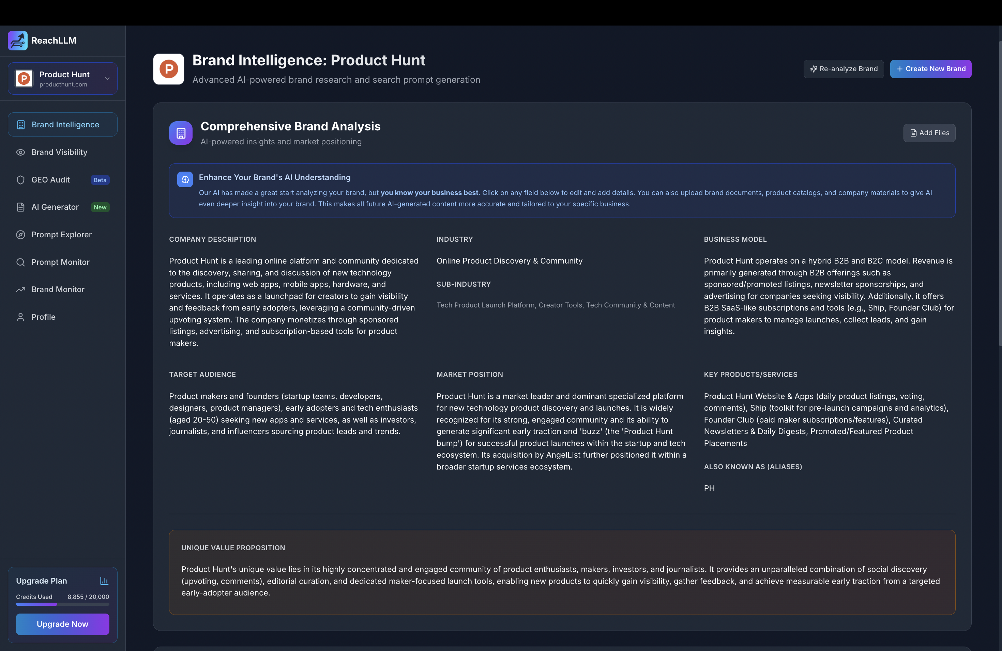
Task: Edit the Key Products/Services text
Action: [826, 420]
